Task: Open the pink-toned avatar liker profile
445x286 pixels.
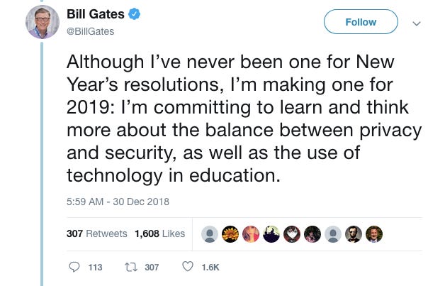Action: point(250,233)
